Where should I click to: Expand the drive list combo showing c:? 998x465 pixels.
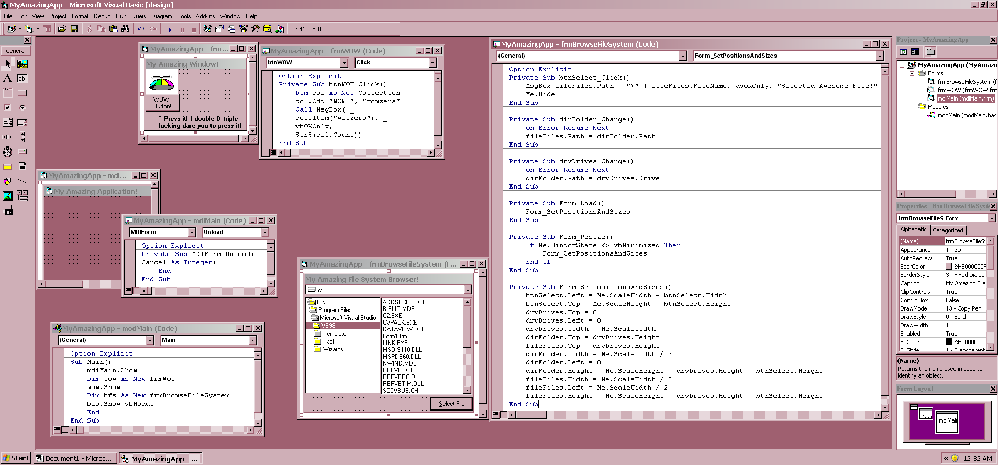point(468,290)
